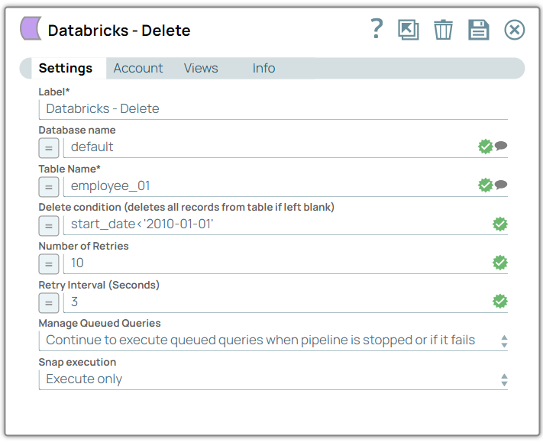Save settings with the floppy disk icon
This screenshot has width=543, height=442.
pos(478,30)
